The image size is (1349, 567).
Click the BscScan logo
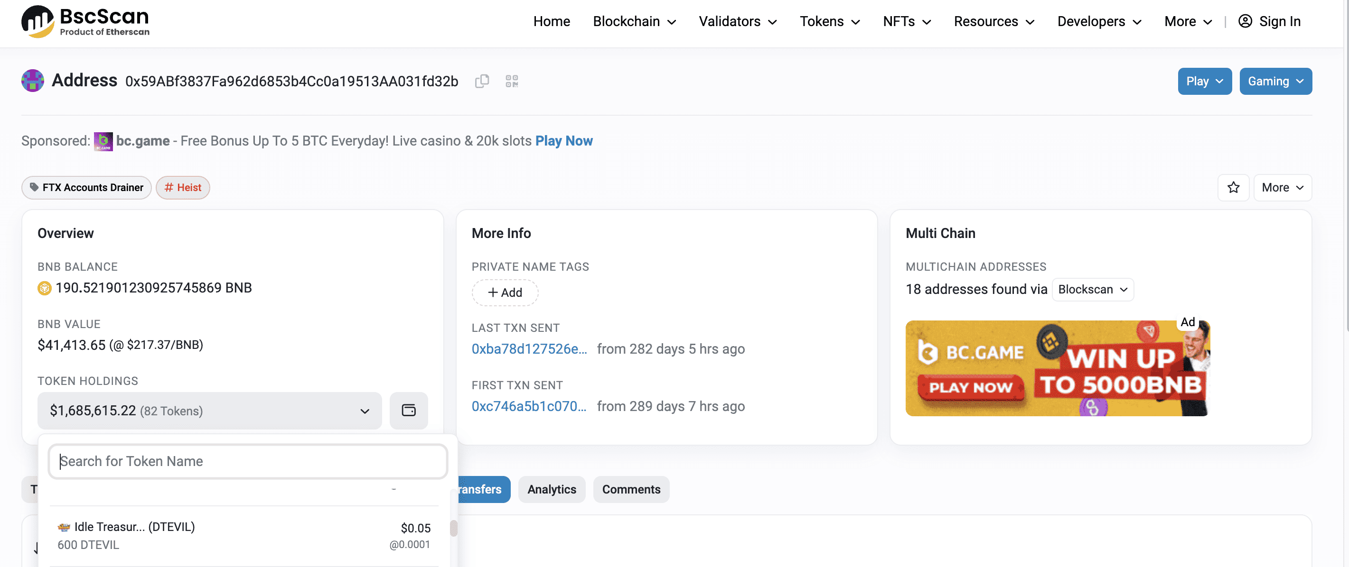point(85,21)
